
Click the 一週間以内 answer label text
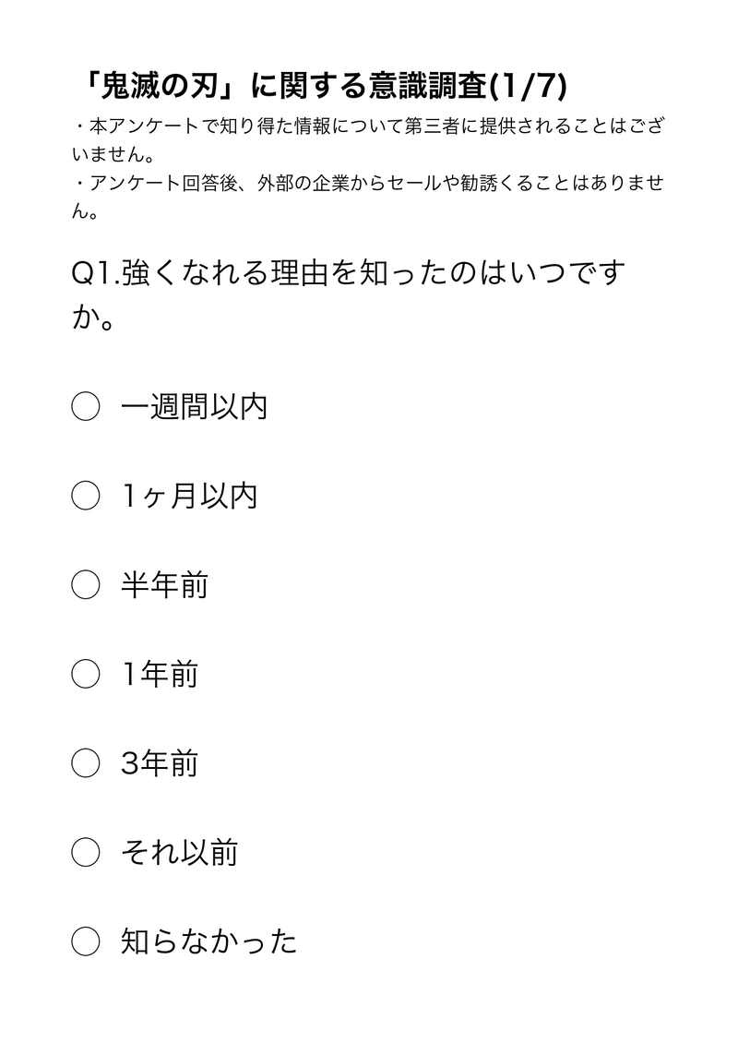(194, 406)
